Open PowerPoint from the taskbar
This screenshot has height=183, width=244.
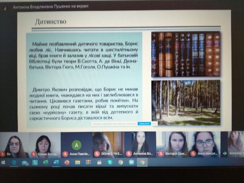click(x=67, y=162)
